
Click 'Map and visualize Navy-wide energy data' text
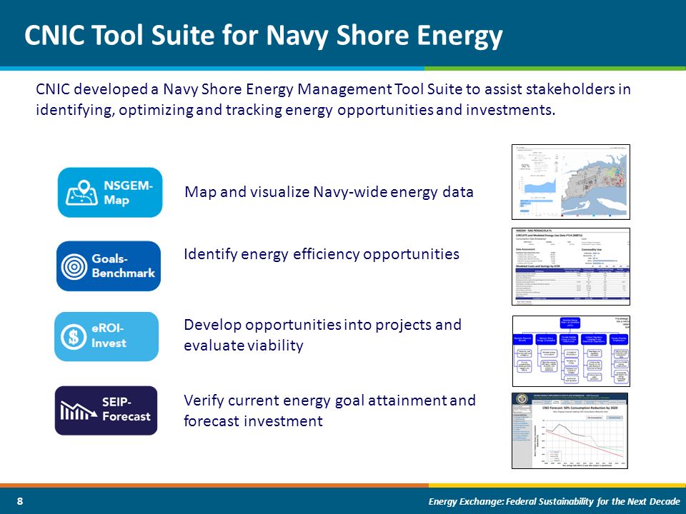[329, 192]
